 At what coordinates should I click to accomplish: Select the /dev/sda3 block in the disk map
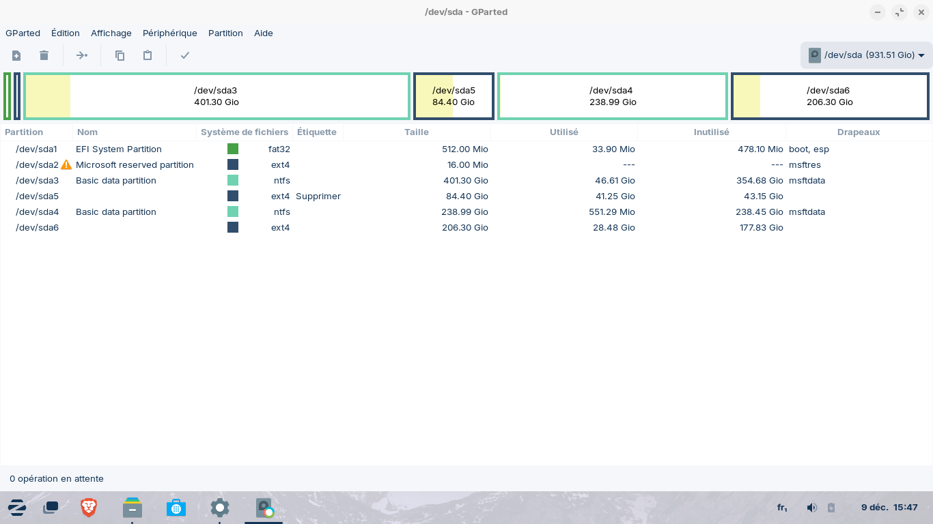point(217,96)
